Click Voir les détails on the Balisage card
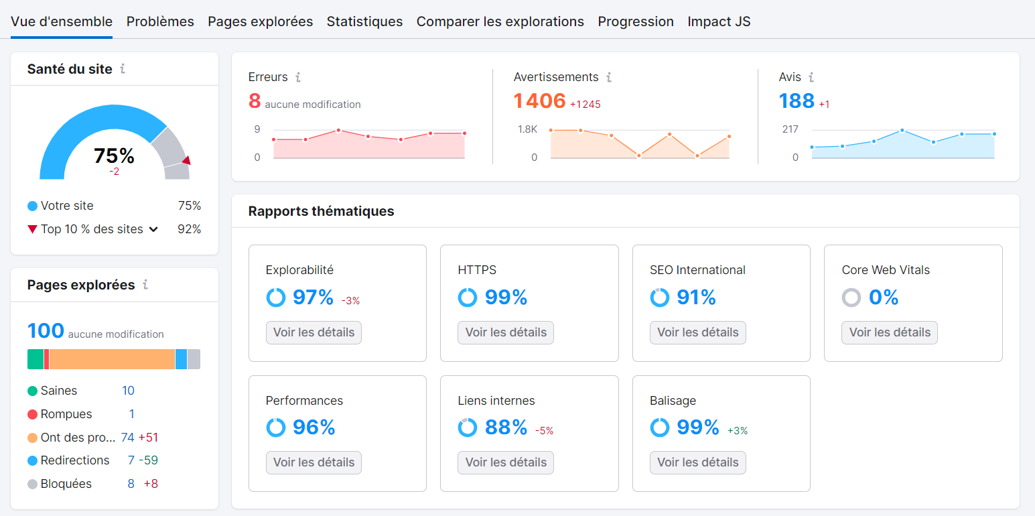This screenshot has width=1035, height=516. 697,462
